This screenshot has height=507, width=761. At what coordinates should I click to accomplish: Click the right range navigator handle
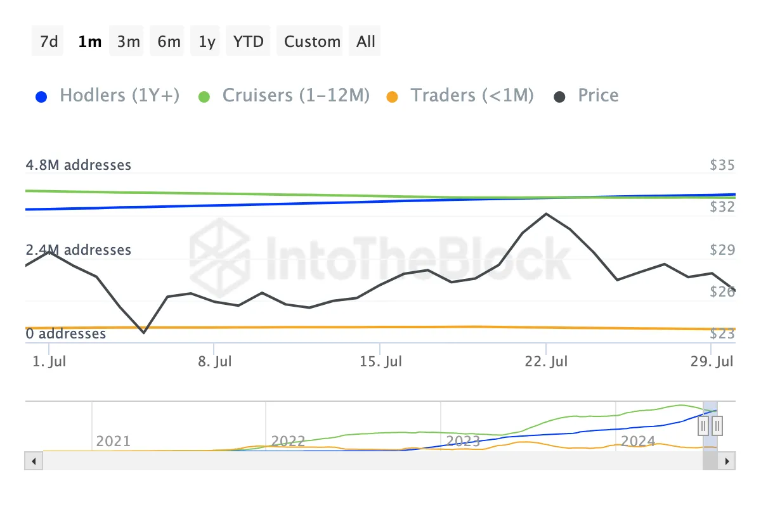pyautogui.click(x=717, y=426)
